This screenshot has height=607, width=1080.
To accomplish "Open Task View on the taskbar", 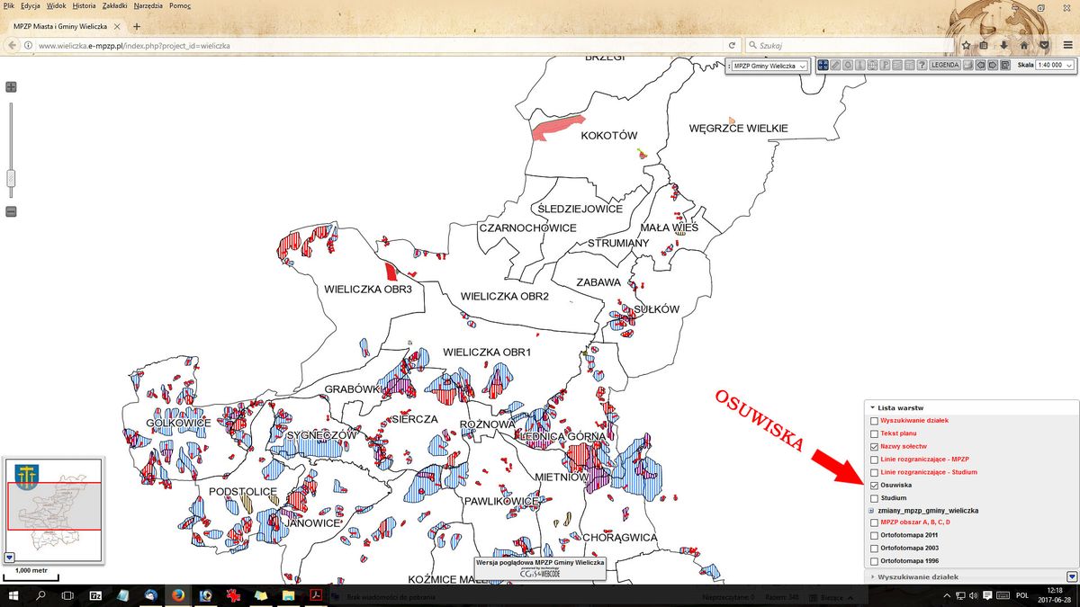I will 67,595.
